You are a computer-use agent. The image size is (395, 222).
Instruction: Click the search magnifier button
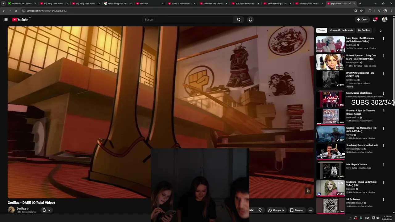(239, 20)
